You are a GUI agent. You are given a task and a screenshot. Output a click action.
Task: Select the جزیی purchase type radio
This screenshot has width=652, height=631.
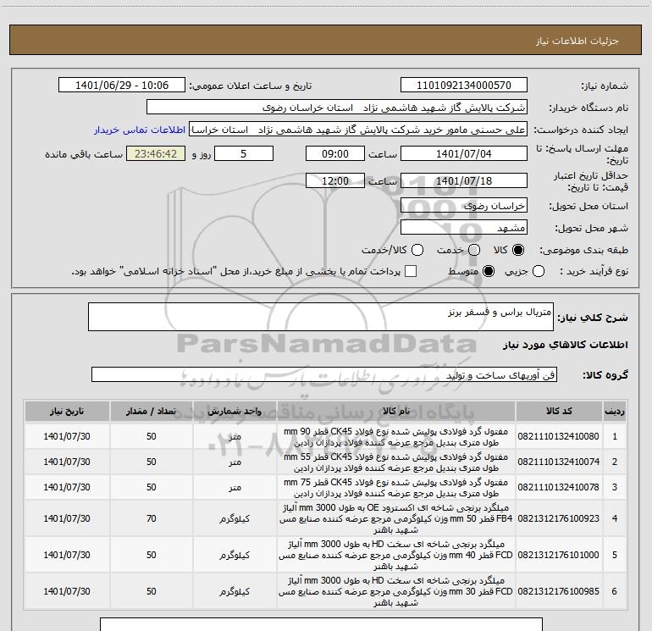click(x=539, y=271)
